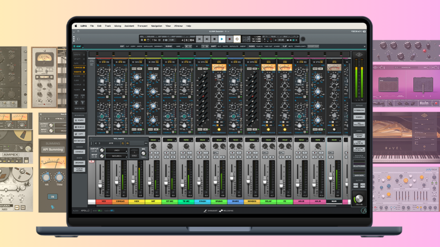440x247 pixels.
Task: Click the Nudge right arrow button
Action: (203, 46)
